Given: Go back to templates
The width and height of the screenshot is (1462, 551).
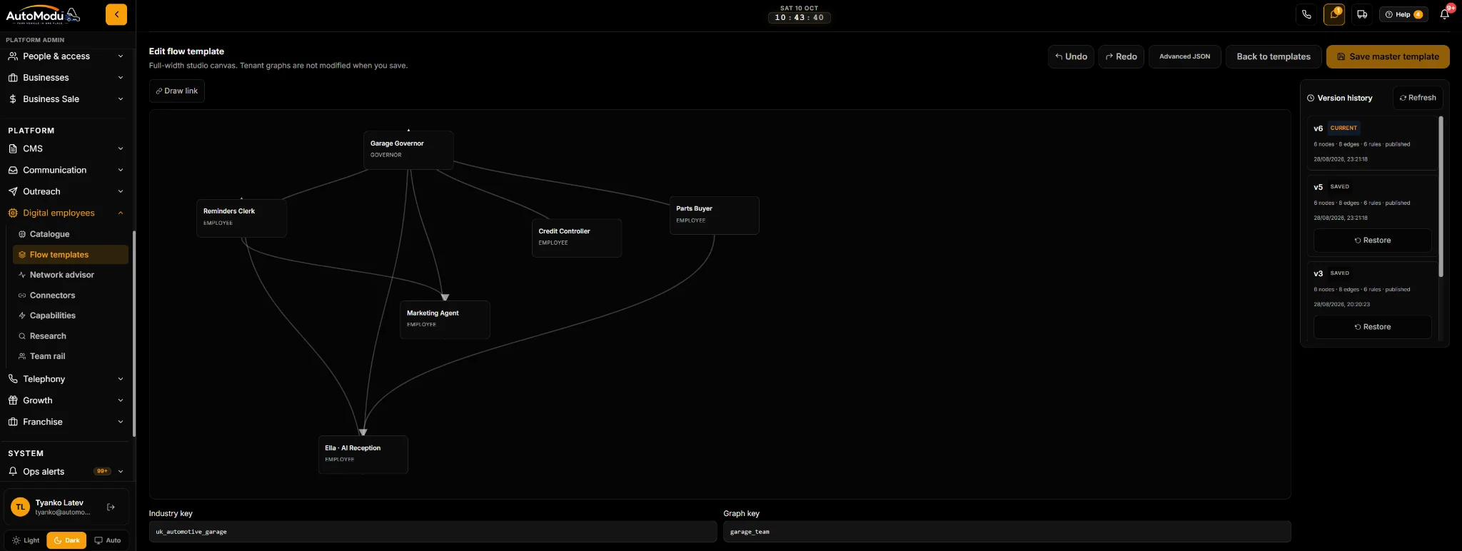Looking at the screenshot, I should (x=1274, y=56).
